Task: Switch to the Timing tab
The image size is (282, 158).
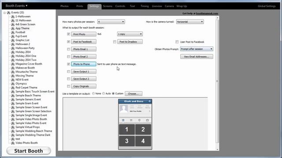Action: point(145,6)
